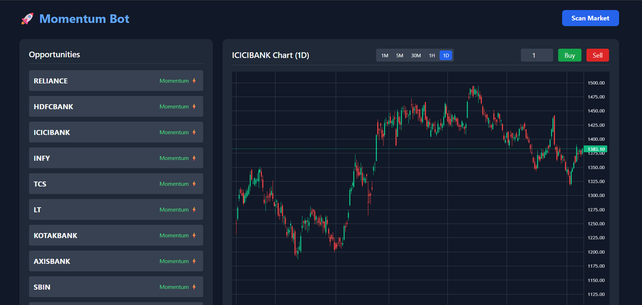Open the AXISBANK opportunity
This screenshot has width=642, height=305.
116,261
